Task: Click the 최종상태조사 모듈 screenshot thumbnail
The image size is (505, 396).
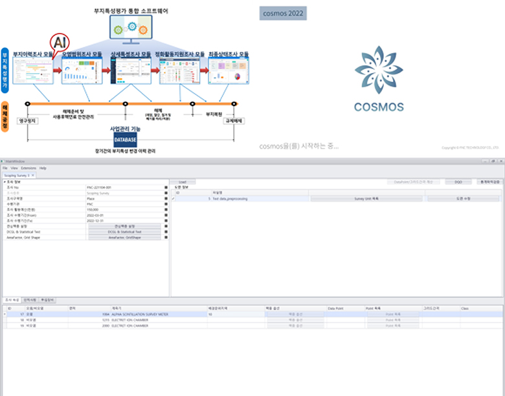Action: [229, 71]
